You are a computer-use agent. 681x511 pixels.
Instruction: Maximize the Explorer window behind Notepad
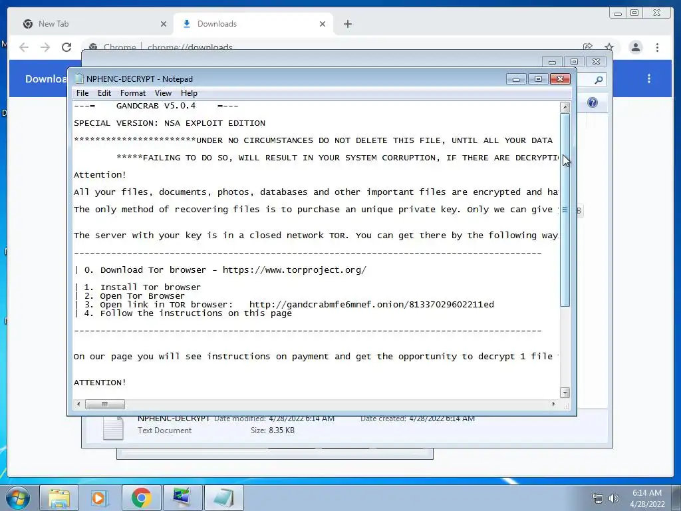coord(574,62)
